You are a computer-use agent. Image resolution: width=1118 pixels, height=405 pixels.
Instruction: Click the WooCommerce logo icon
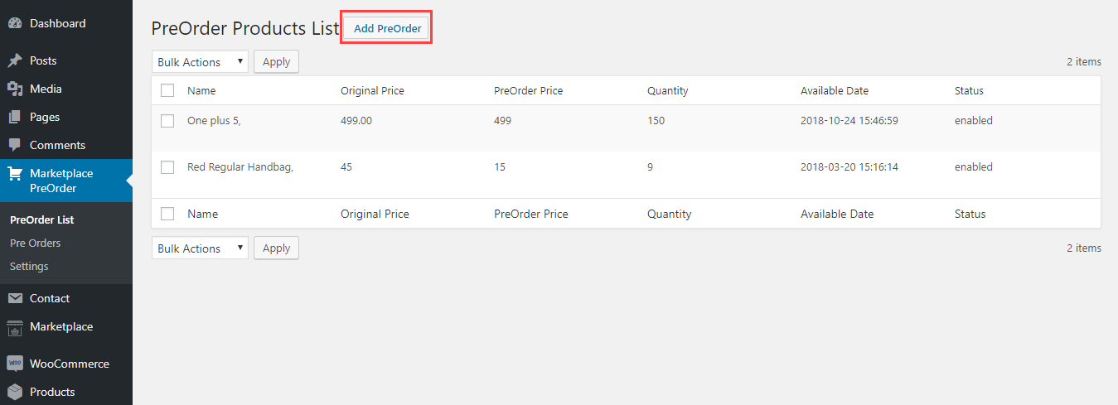point(15,364)
